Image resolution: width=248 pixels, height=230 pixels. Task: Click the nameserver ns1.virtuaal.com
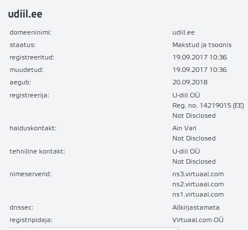(x=198, y=194)
